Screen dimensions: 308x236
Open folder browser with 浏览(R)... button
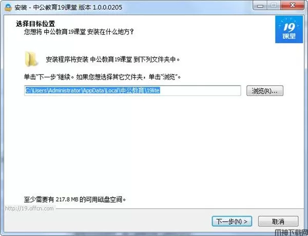(265, 91)
